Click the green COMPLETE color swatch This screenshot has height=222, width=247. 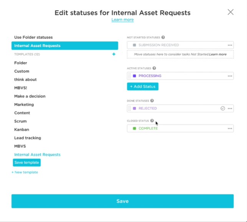tap(134, 128)
